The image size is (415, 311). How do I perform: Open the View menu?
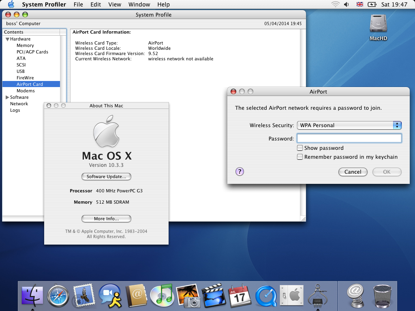pos(115,4)
